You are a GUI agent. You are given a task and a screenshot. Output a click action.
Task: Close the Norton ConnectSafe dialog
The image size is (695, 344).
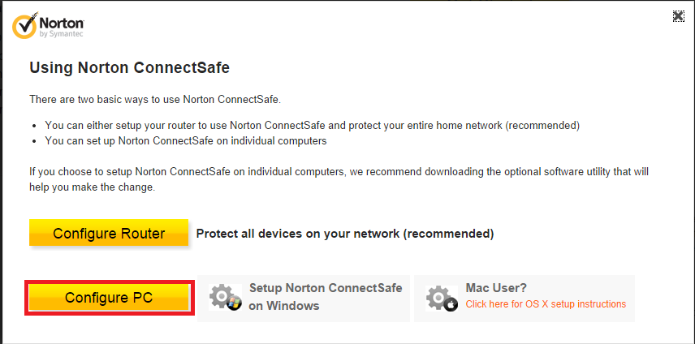click(x=678, y=15)
